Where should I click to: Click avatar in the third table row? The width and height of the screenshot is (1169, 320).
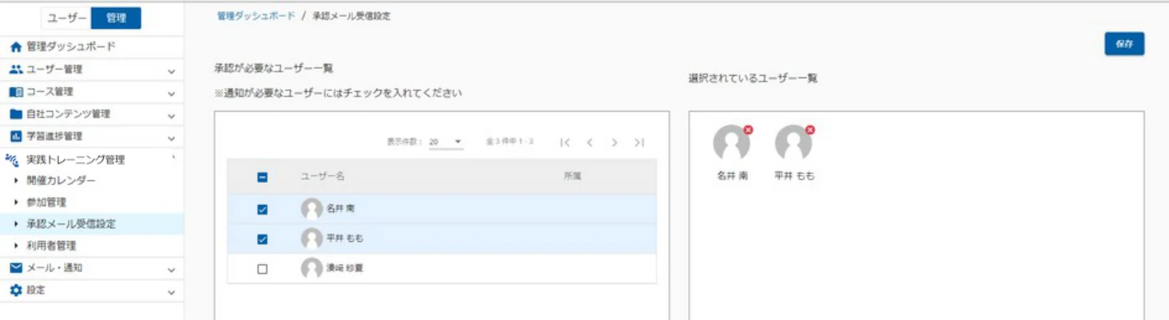point(312,268)
